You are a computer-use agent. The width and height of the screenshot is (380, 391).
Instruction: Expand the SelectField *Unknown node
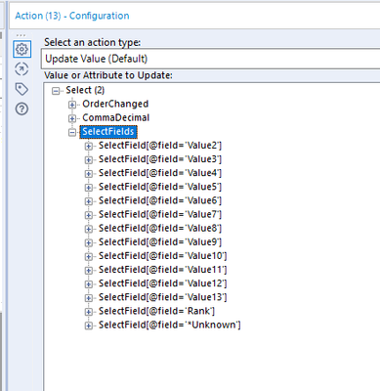coord(88,326)
